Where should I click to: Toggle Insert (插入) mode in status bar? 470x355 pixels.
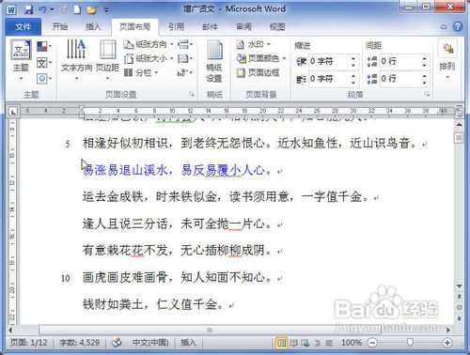coord(188,343)
